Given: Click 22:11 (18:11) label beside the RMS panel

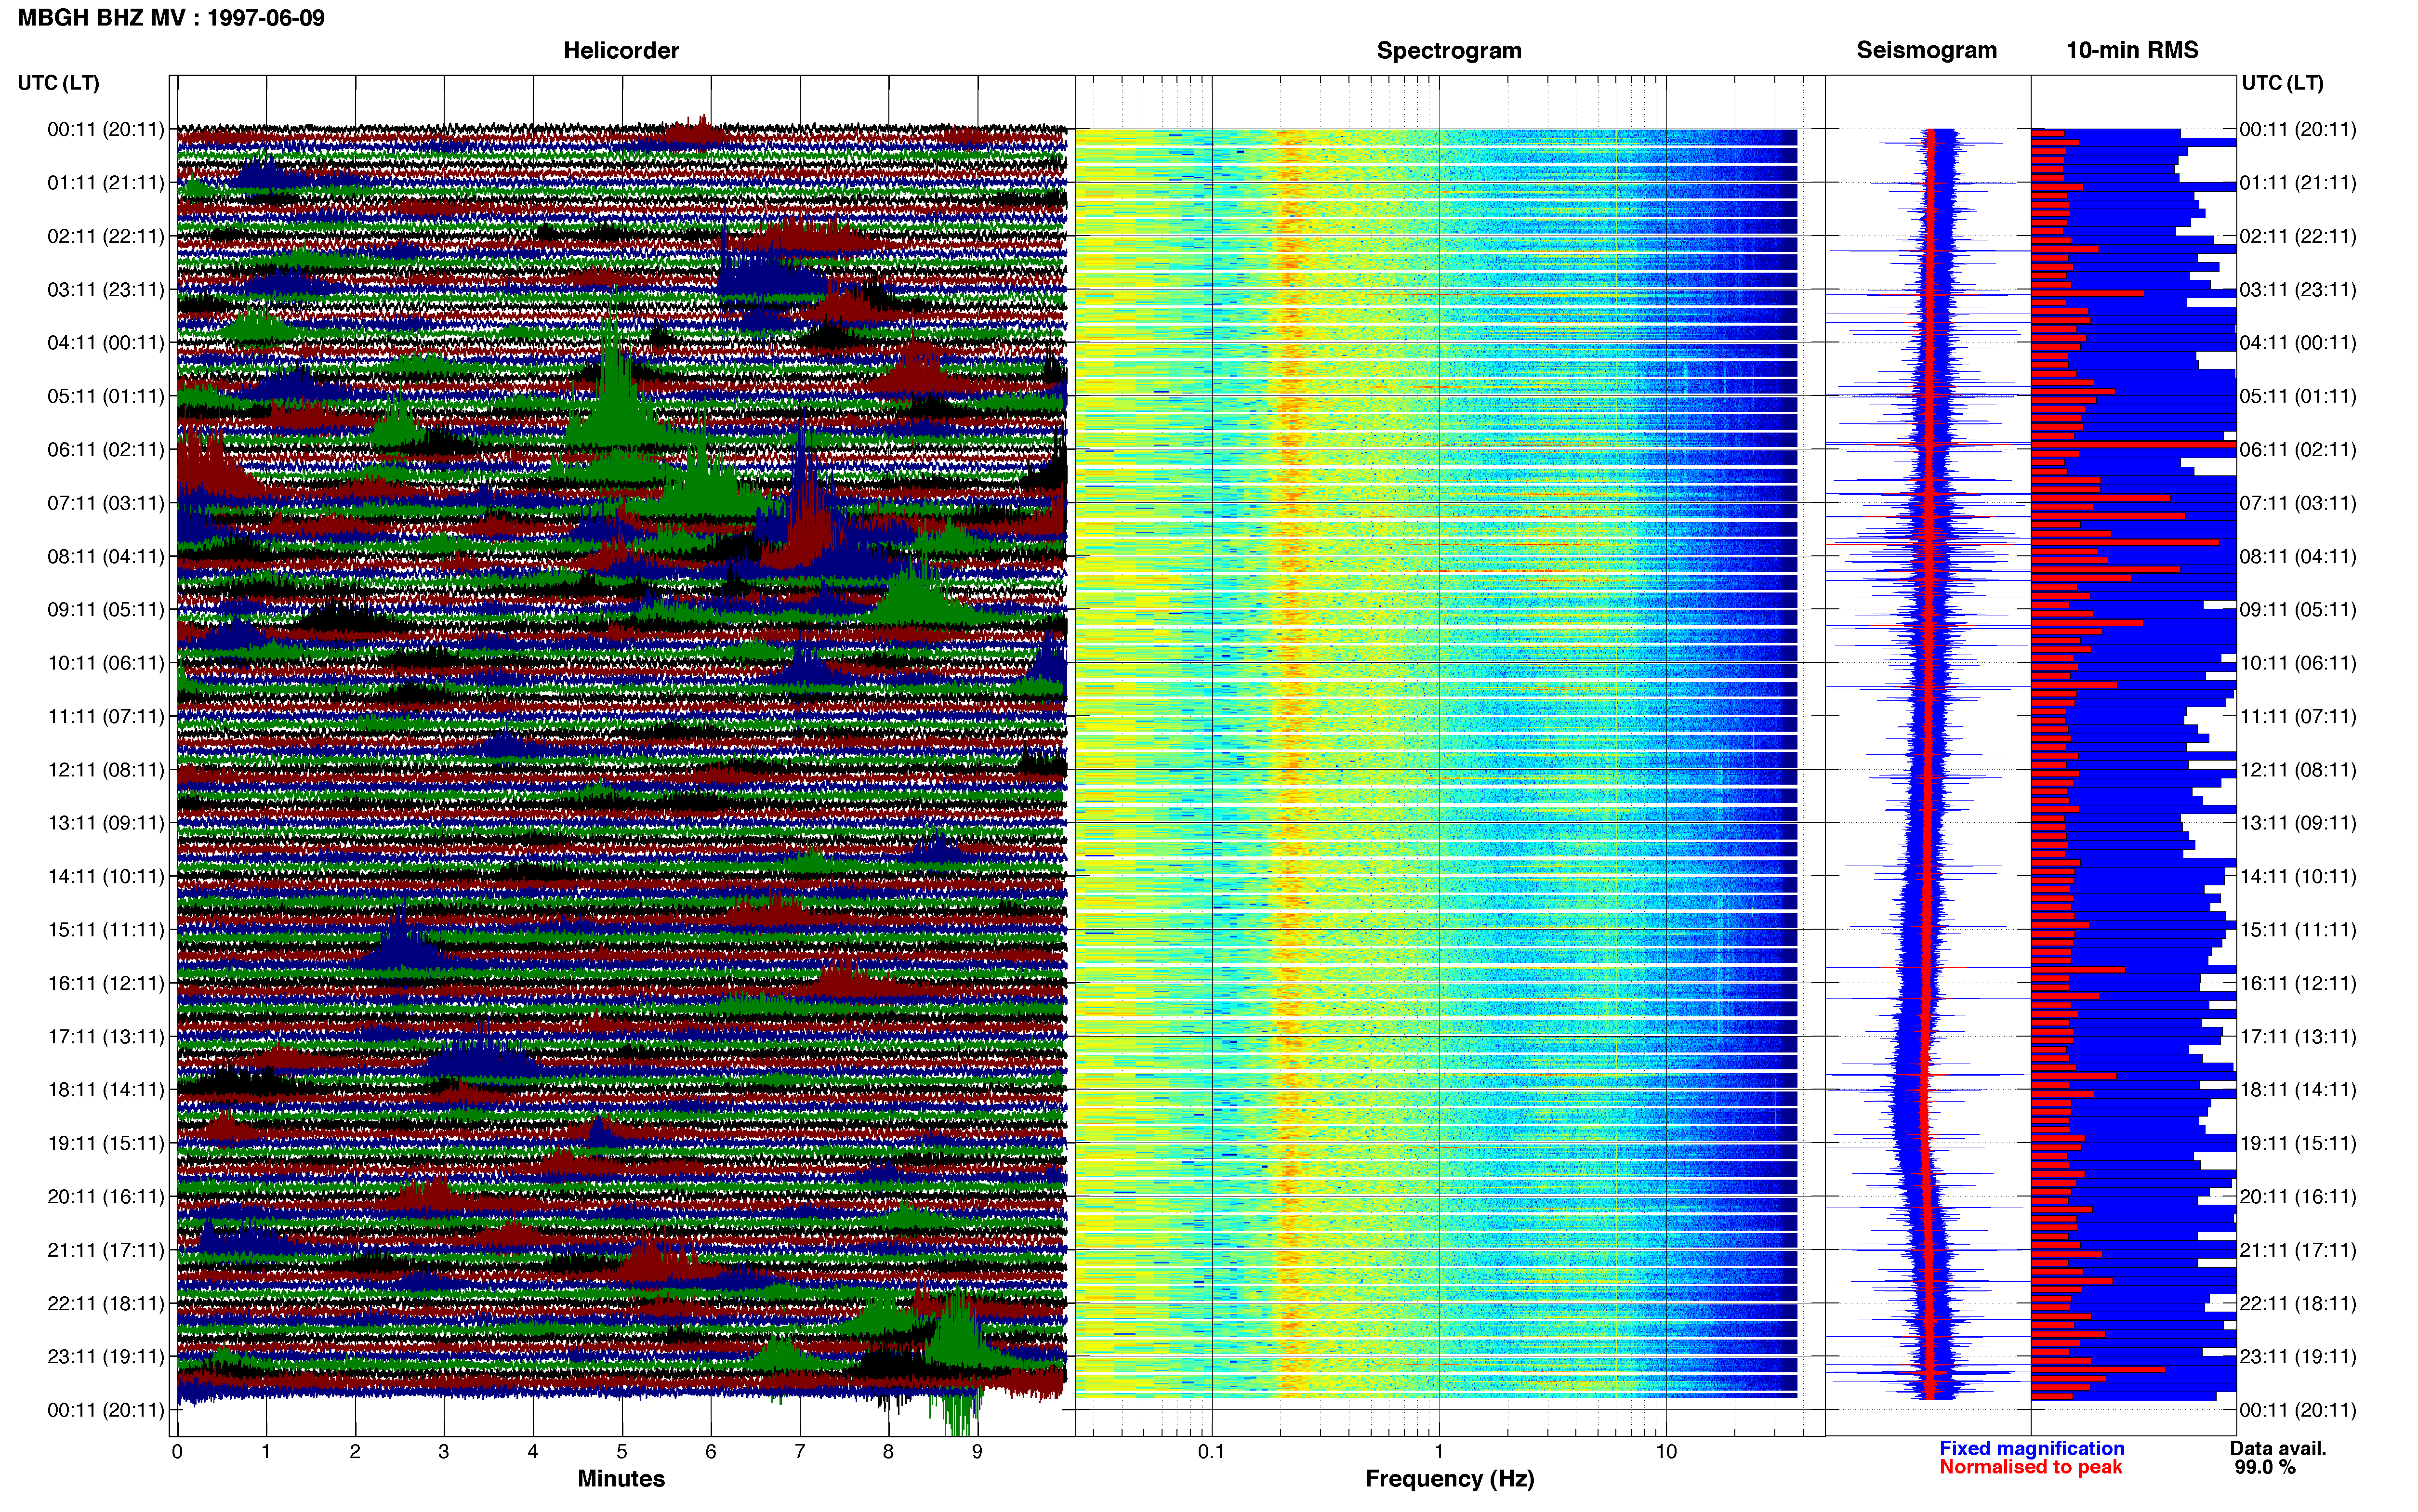Looking at the screenshot, I should point(2298,1304).
